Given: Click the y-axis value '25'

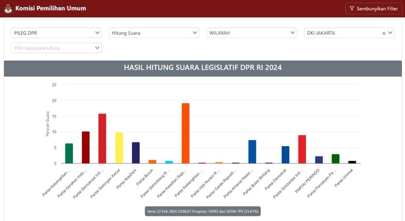Looking at the screenshot, I should tap(54, 85).
